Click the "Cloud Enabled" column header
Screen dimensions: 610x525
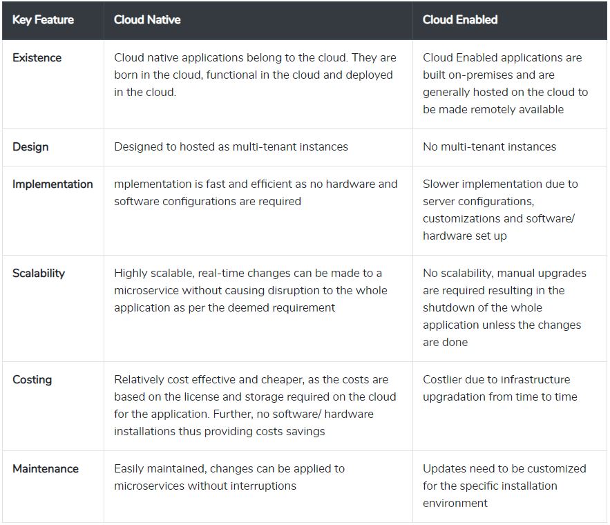(x=460, y=20)
